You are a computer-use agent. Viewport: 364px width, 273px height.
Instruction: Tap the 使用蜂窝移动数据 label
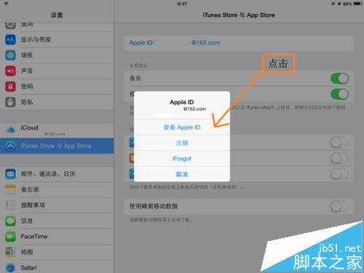(154, 206)
